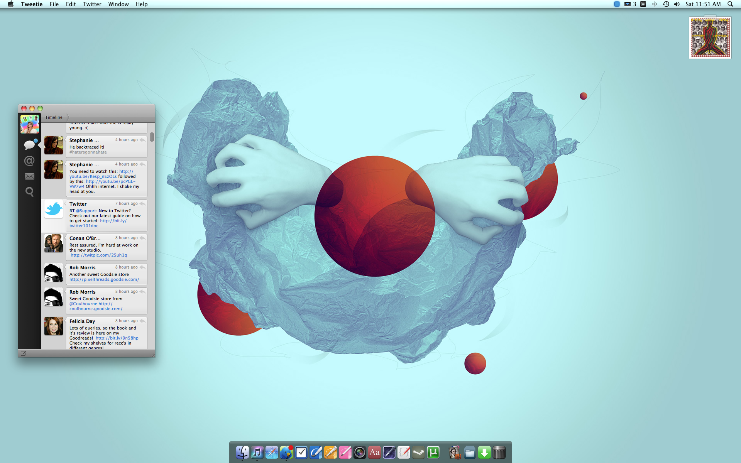Open the Twitter menu in menu bar

tap(92, 4)
